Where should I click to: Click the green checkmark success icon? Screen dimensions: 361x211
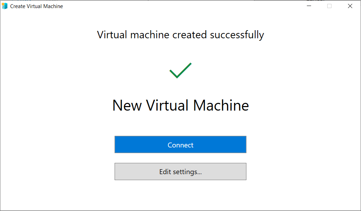180,70
